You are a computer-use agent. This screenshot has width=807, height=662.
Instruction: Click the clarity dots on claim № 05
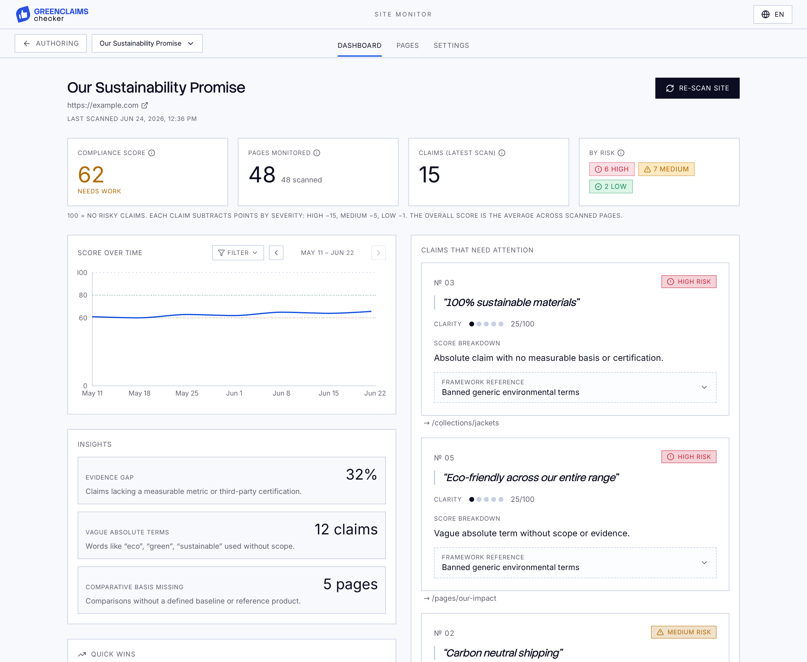point(486,500)
